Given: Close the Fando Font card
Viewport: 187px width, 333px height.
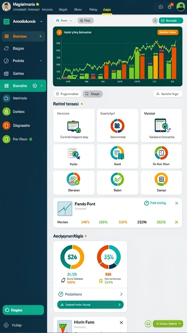Looking at the screenshot, I should (x=177, y=203).
